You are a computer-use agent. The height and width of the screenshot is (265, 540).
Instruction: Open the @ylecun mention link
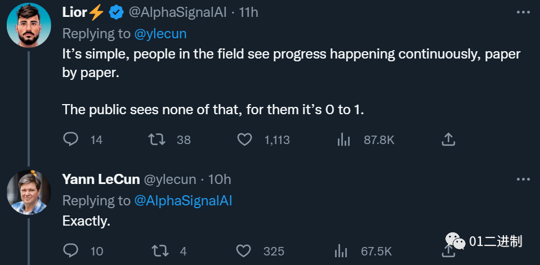coord(160,34)
